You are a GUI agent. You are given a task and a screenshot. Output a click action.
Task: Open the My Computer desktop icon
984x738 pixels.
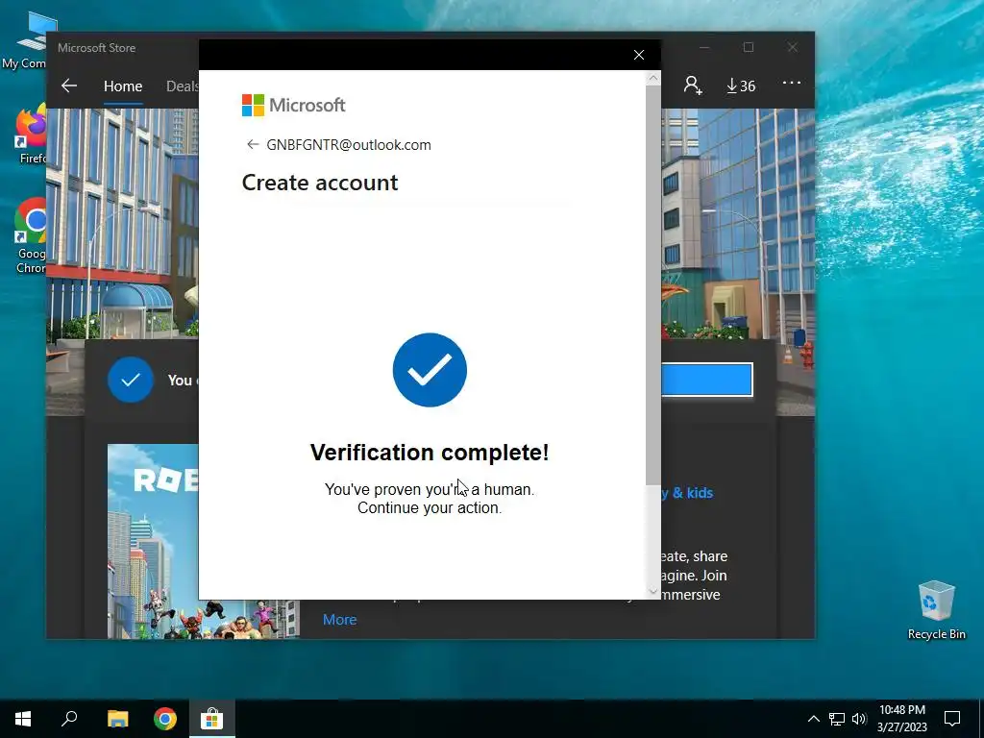coord(30,40)
